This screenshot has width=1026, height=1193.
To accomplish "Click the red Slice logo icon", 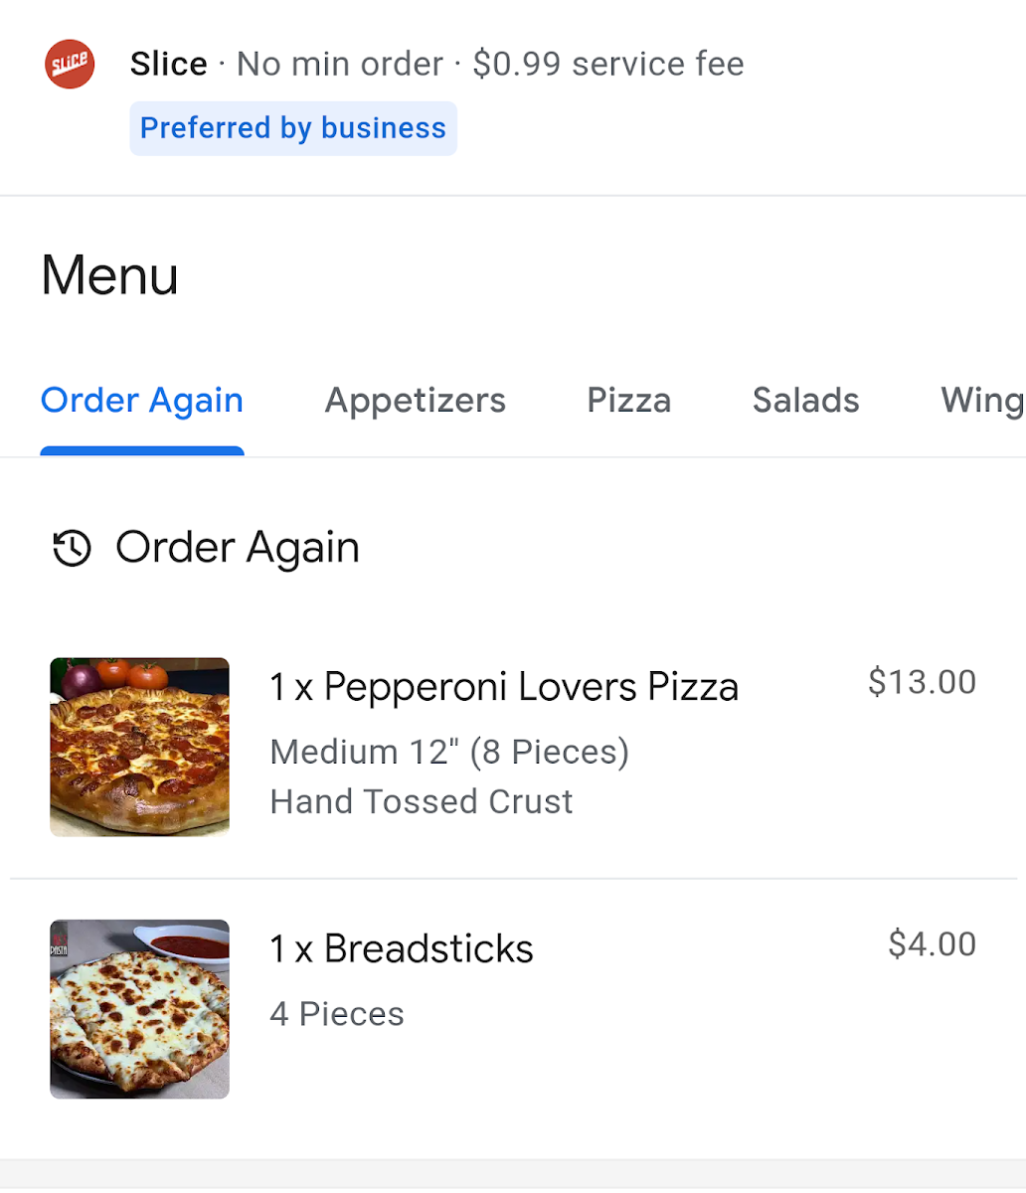I will pyautogui.click(x=70, y=65).
